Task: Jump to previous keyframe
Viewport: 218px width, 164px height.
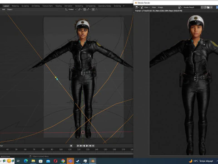Action: coord(81,146)
